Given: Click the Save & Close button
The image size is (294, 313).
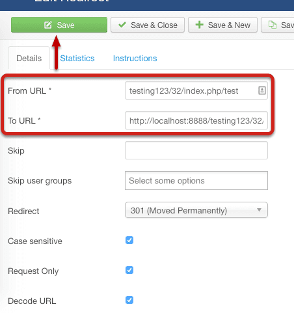Looking at the screenshot, I should click(148, 25).
